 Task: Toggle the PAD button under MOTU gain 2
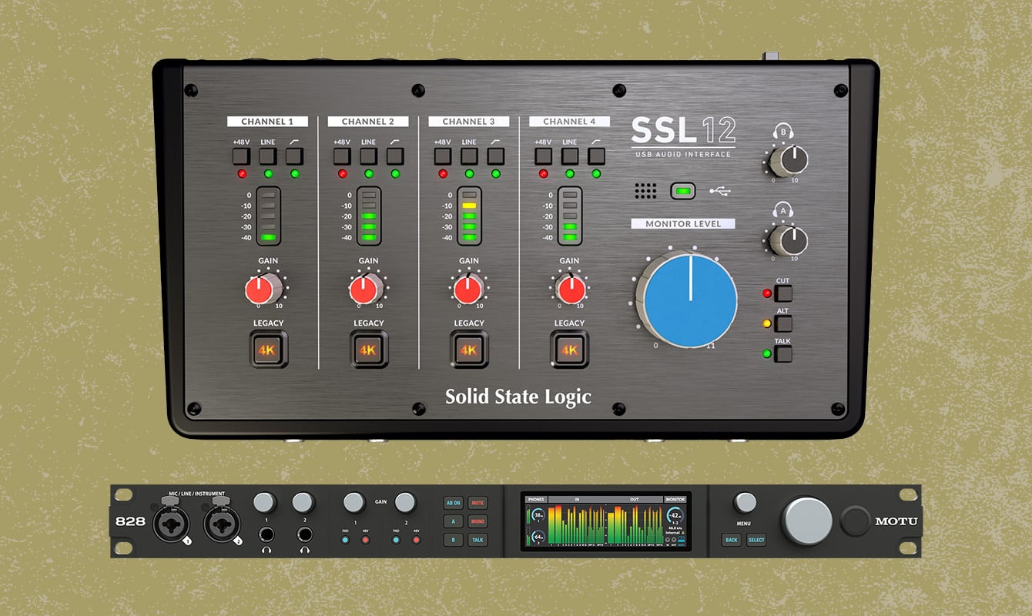tap(395, 540)
